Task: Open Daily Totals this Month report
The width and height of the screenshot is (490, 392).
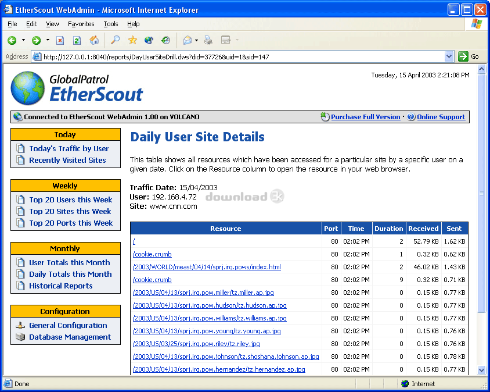Action: pos(70,274)
